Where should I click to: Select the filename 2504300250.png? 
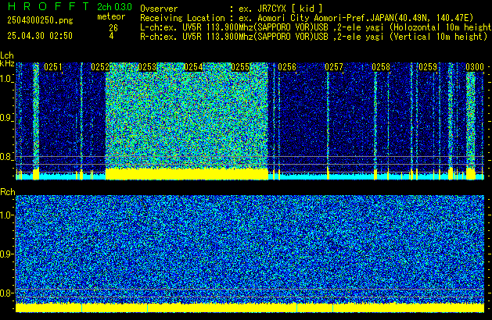(40, 20)
